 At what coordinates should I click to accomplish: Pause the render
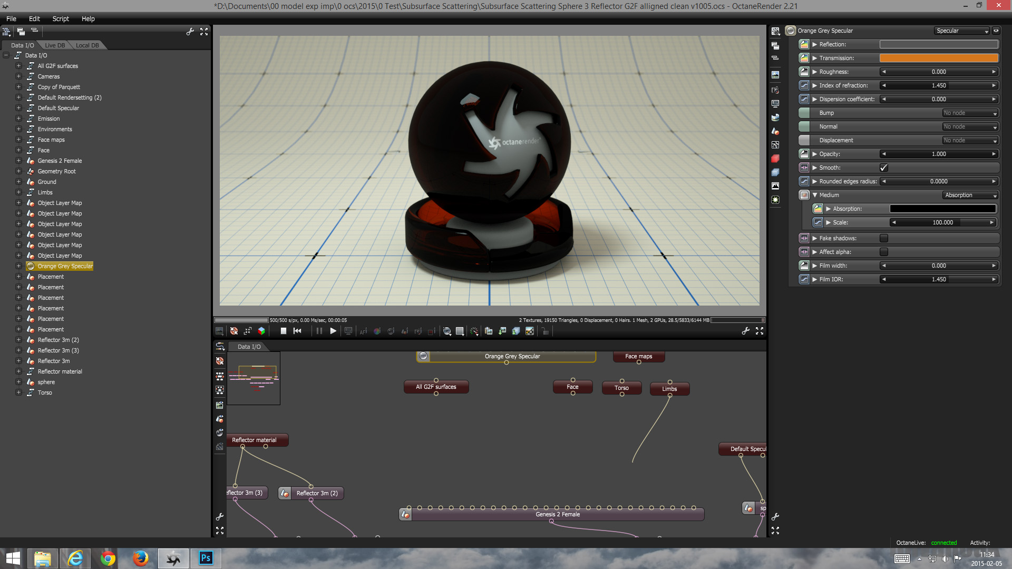pos(319,331)
